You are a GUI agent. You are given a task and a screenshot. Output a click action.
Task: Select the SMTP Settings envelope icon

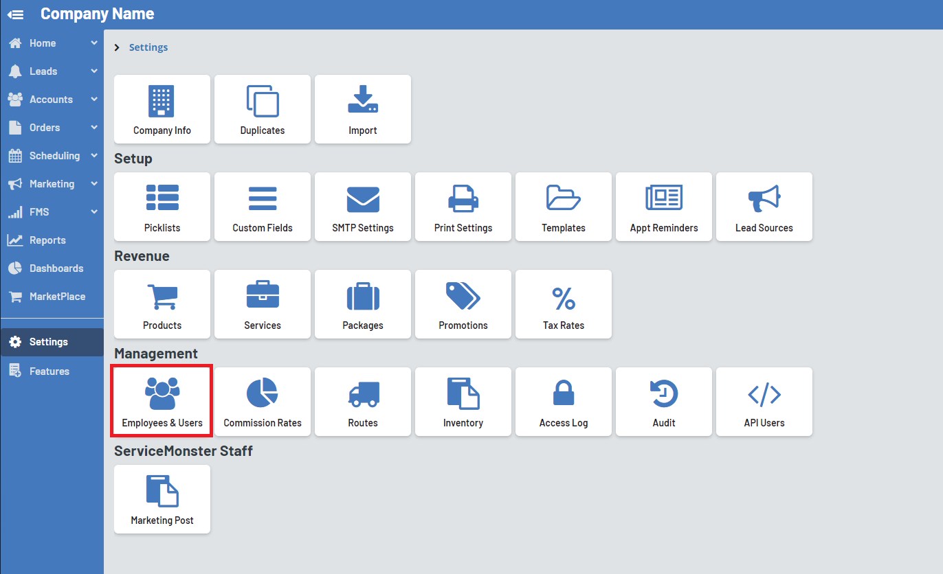(x=362, y=198)
